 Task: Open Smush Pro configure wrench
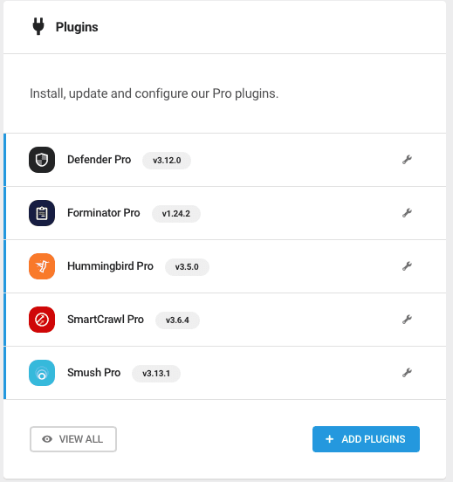[407, 373]
